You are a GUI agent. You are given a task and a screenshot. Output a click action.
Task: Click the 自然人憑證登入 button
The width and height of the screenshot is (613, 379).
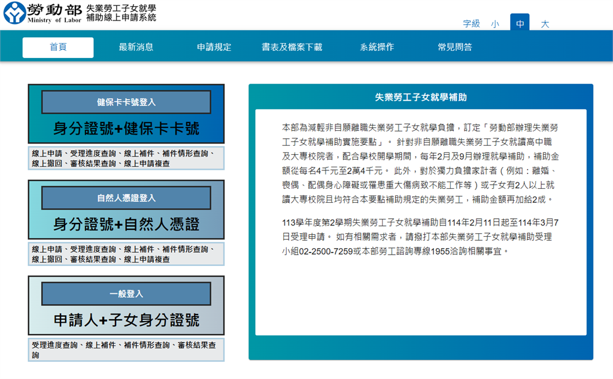pyautogui.click(x=126, y=198)
